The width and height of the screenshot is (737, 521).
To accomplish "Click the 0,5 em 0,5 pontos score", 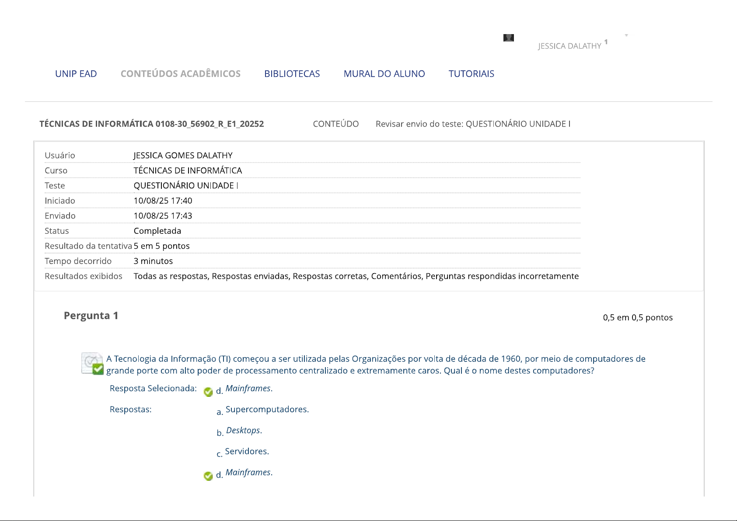I will pos(637,318).
